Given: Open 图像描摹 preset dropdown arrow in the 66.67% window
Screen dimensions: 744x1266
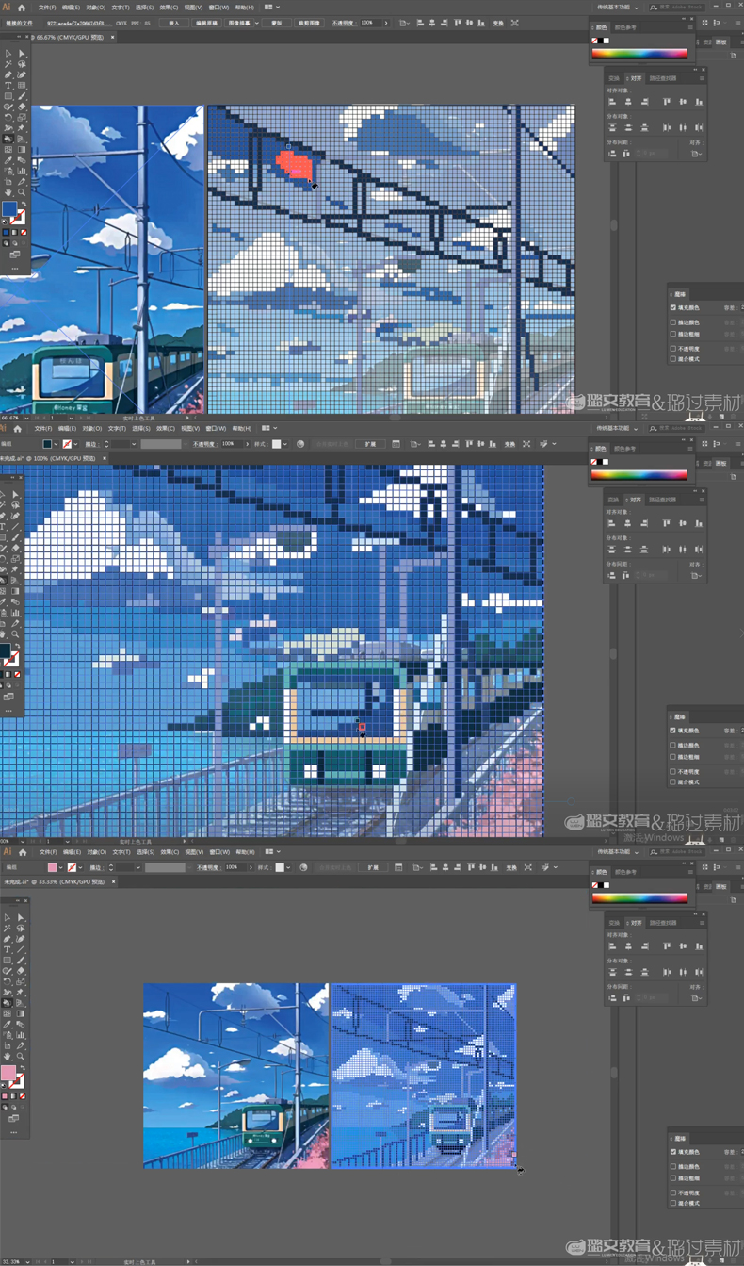Looking at the screenshot, I should click(257, 23).
